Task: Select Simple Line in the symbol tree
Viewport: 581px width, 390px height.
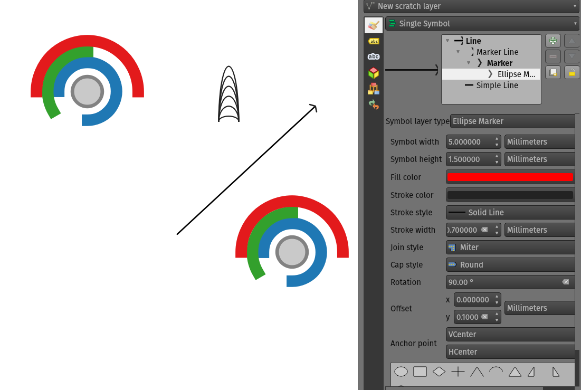Action: (497, 85)
